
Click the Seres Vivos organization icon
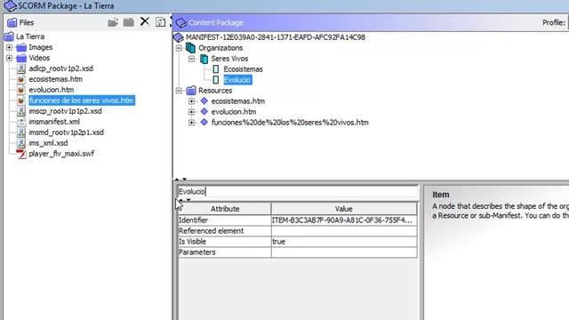pos(204,59)
